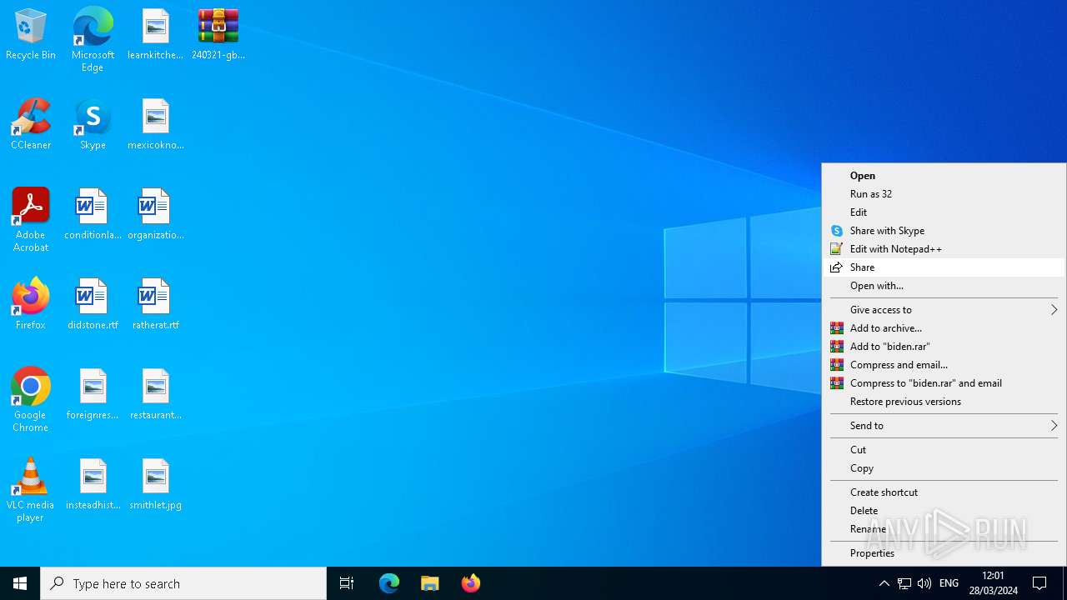The image size is (1067, 600).
Task: Choose Share with Skype menu entry
Action: pyautogui.click(x=944, y=231)
